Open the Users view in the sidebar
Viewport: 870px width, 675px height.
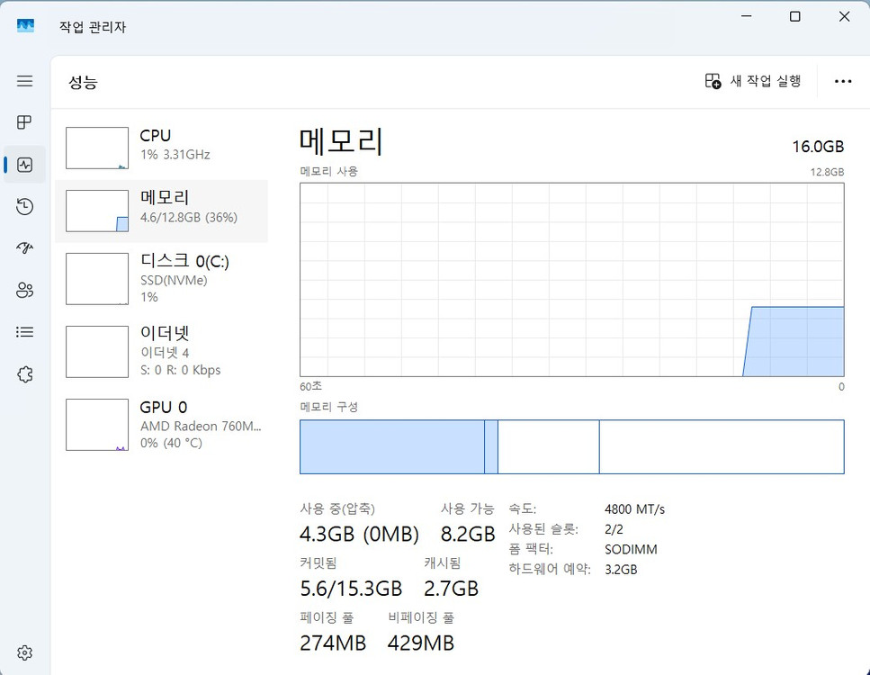[x=24, y=290]
